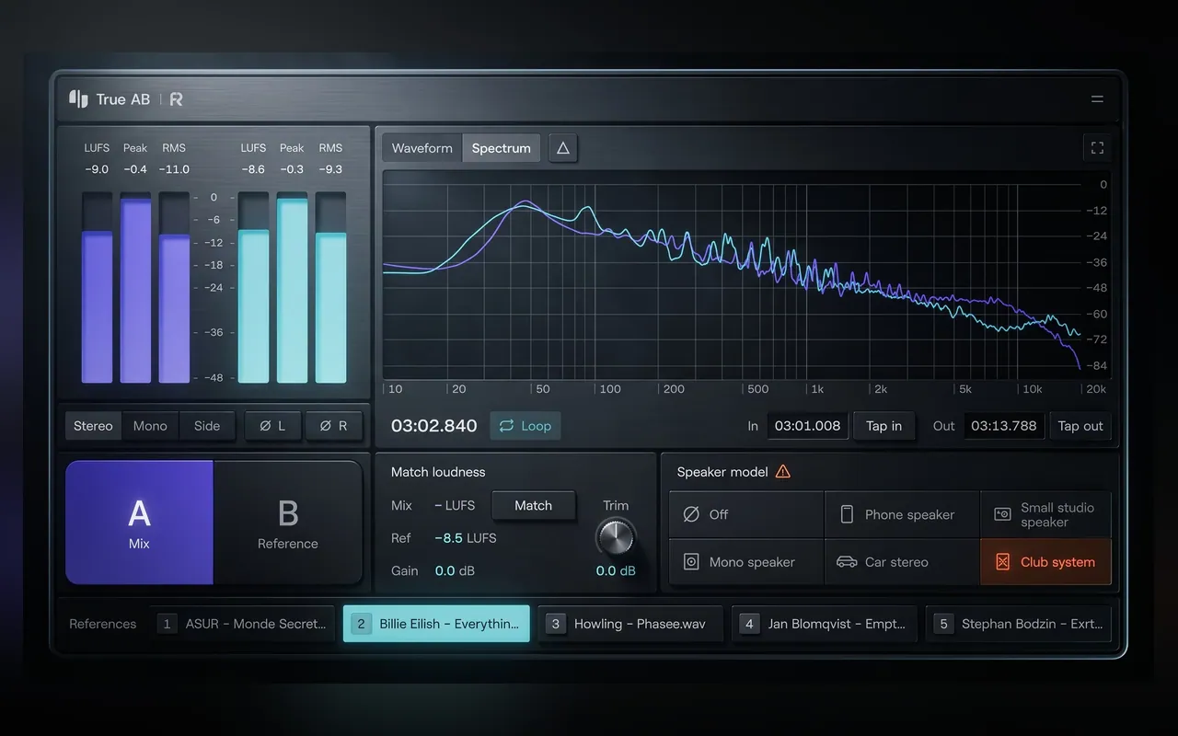Select reference 4 Jan Blomqvist track
Screen dimensions: 1178x736
[825, 624]
